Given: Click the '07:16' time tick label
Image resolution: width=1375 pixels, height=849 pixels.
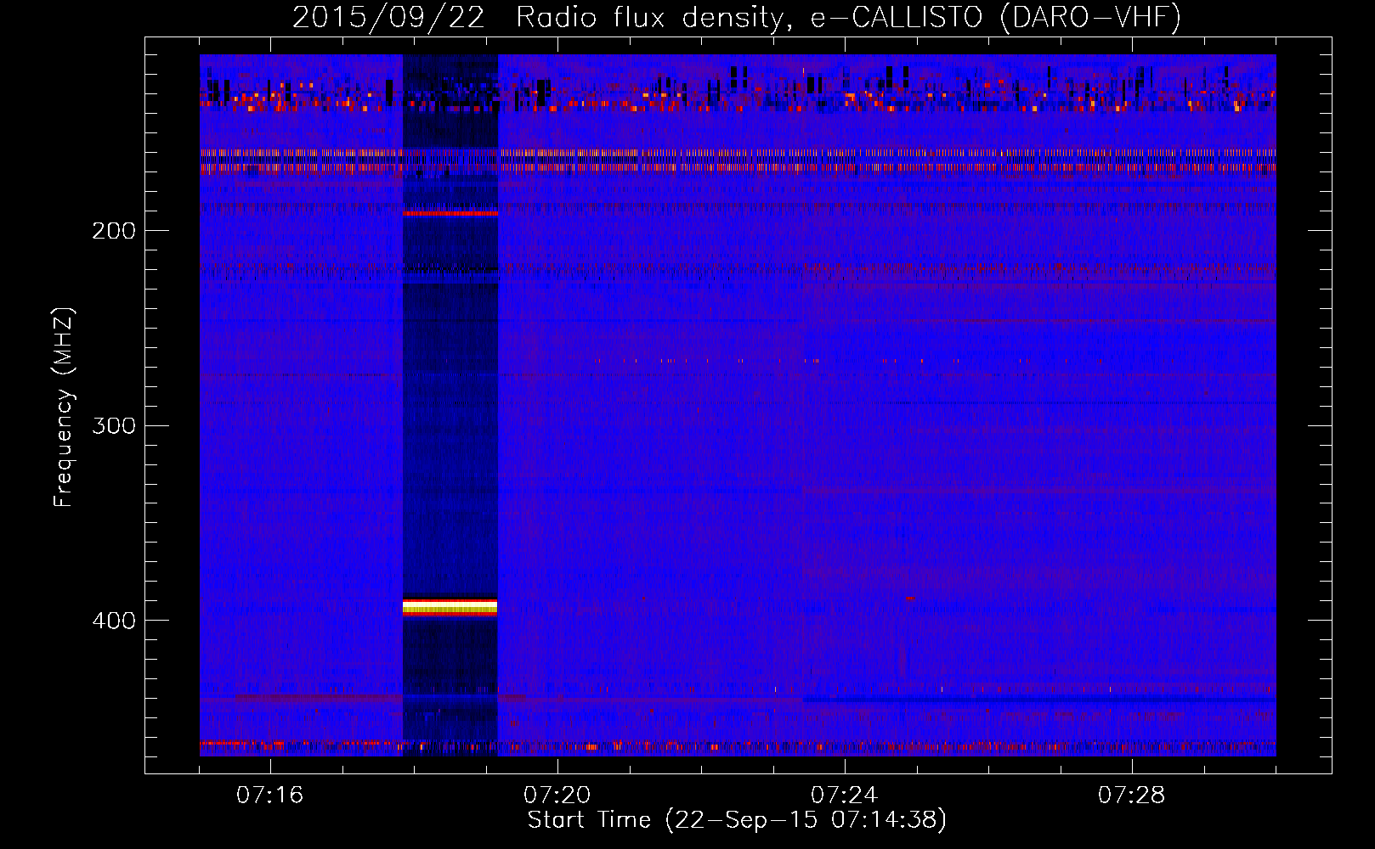Looking at the screenshot, I should [270, 795].
